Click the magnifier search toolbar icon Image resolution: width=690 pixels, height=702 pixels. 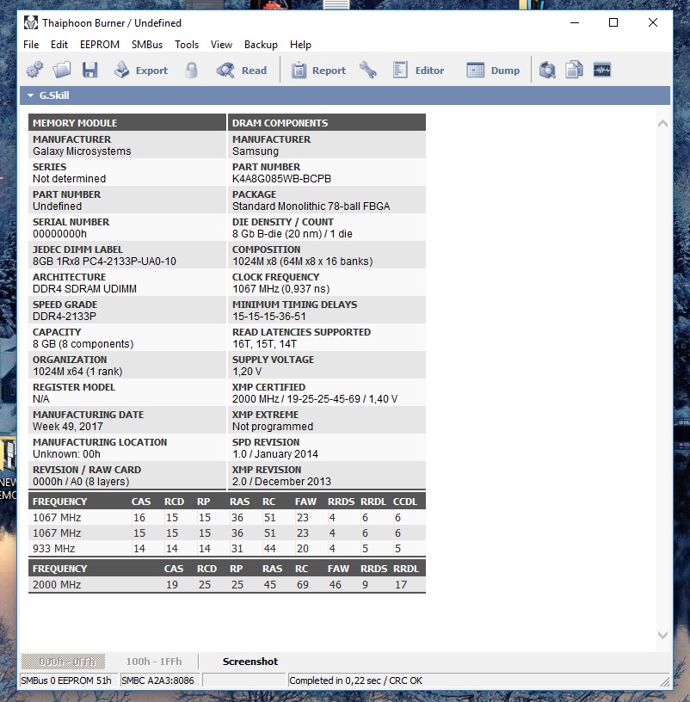coord(547,70)
